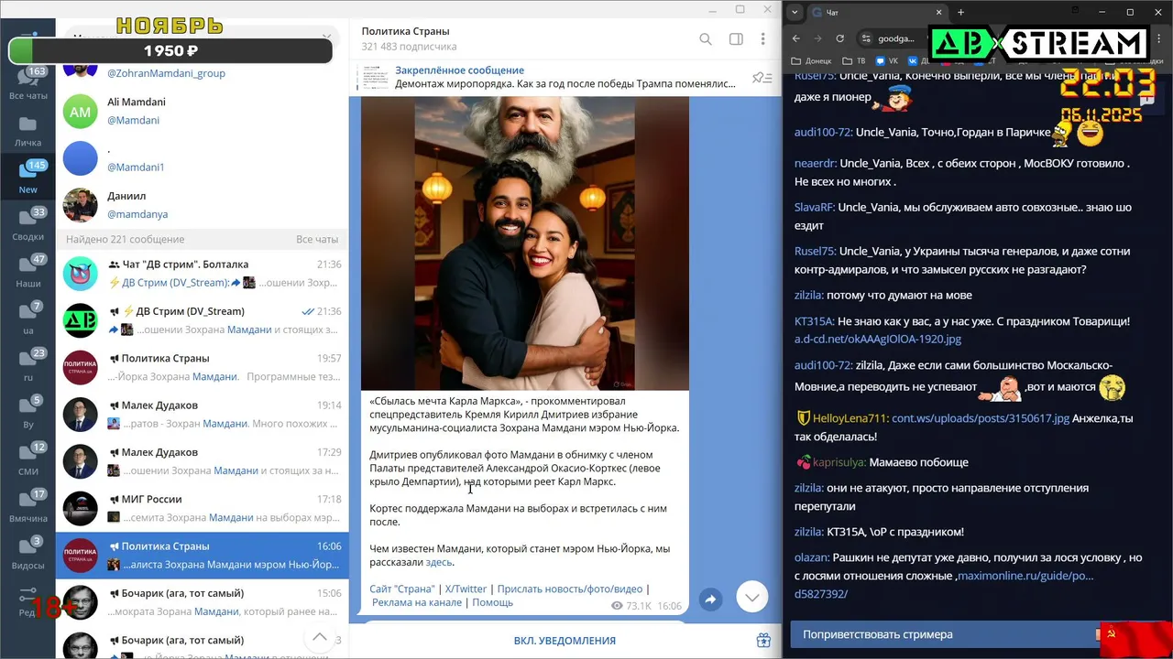Viewport: 1173px width, 659px height.
Task: Open Малек Дудаков result from 19:14
Action: pyautogui.click(x=202, y=415)
